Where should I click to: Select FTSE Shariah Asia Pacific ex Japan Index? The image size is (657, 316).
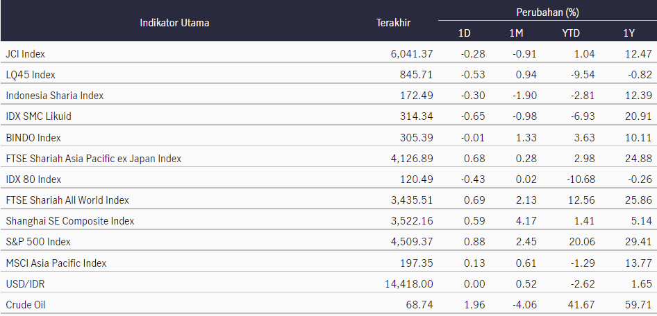[94, 159]
